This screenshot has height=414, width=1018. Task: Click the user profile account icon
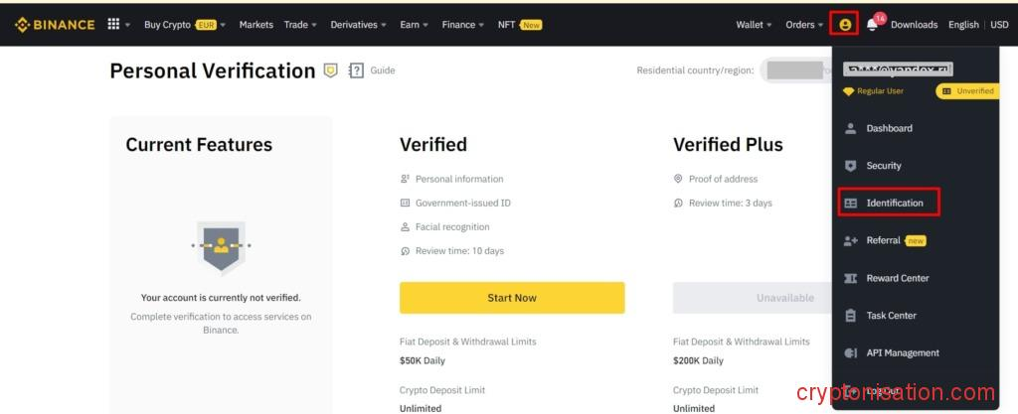pos(844,24)
